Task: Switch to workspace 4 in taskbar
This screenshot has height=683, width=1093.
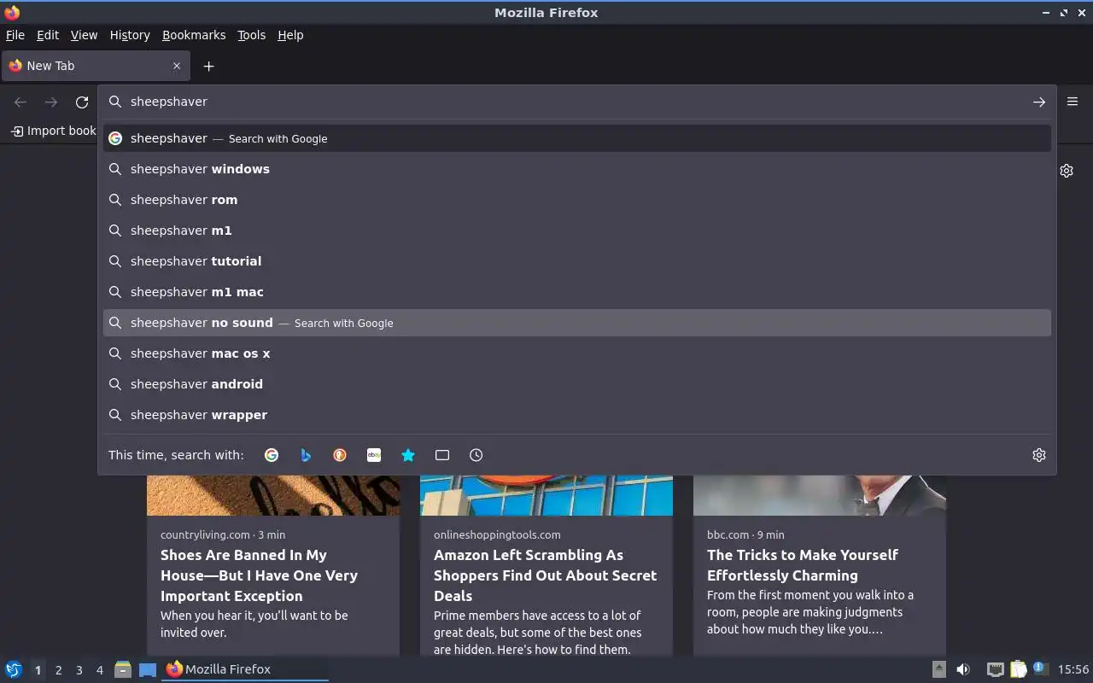Action: (99, 670)
